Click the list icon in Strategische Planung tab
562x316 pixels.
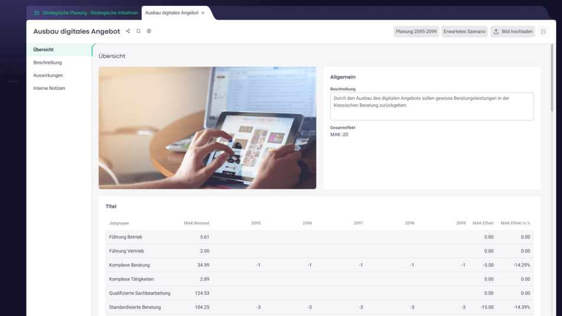[37, 13]
